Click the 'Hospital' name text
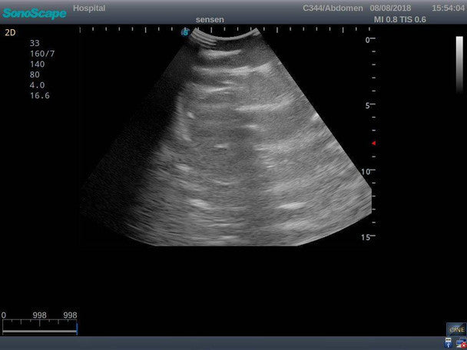 (89, 8)
